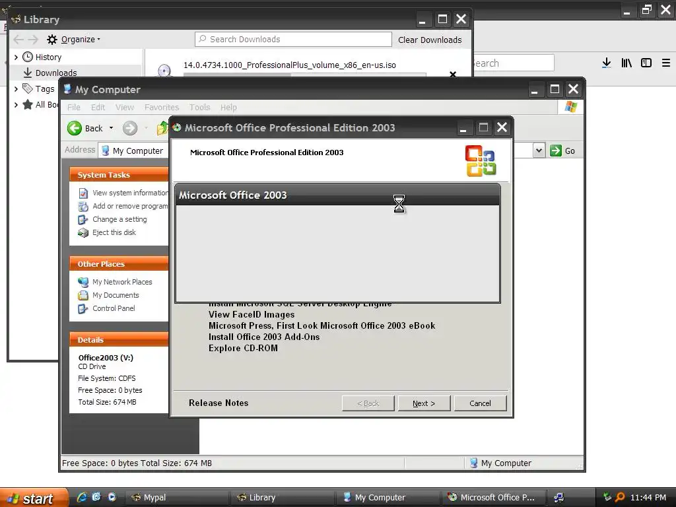Click Cancel in Office setup
676x507 pixels.
481,403
